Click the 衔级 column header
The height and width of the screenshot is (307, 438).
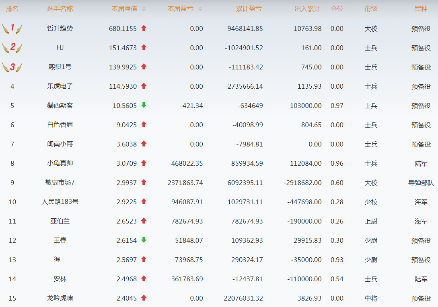tap(371, 9)
